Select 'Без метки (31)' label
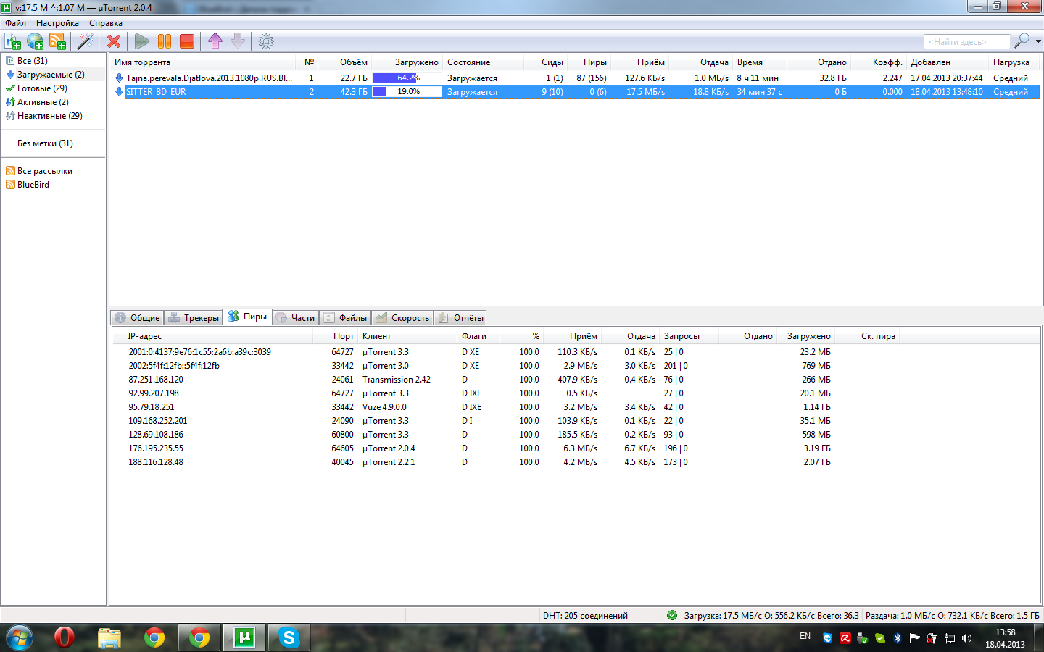 [x=45, y=143]
